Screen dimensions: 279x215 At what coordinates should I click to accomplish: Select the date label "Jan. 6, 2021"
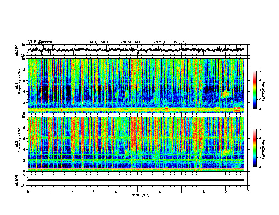(x=98, y=42)
